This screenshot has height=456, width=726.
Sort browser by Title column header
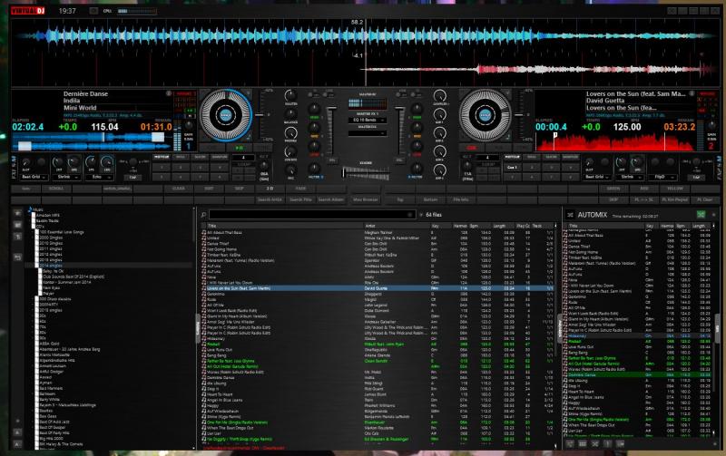(x=285, y=226)
